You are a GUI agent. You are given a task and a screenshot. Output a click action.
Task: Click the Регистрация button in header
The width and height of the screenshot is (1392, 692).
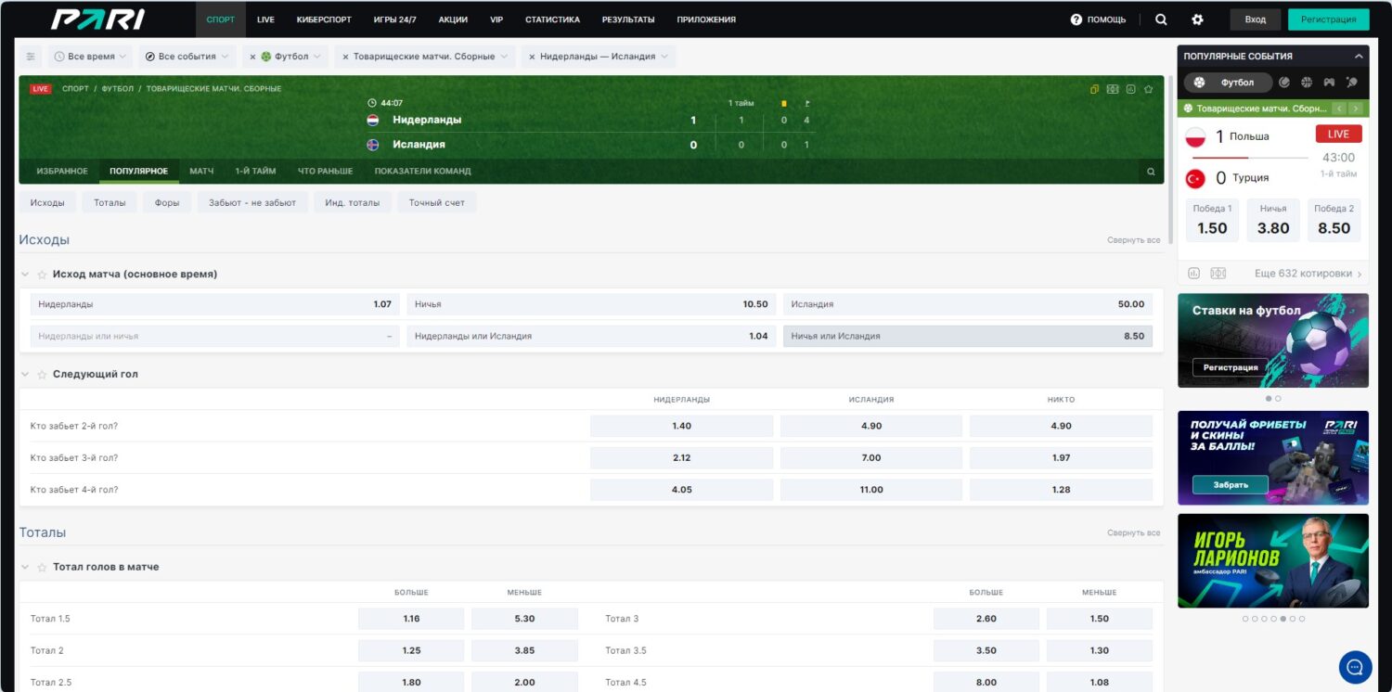click(x=1328, y=19)
